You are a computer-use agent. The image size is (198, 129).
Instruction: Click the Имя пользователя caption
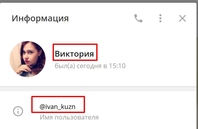click(69, 117)
